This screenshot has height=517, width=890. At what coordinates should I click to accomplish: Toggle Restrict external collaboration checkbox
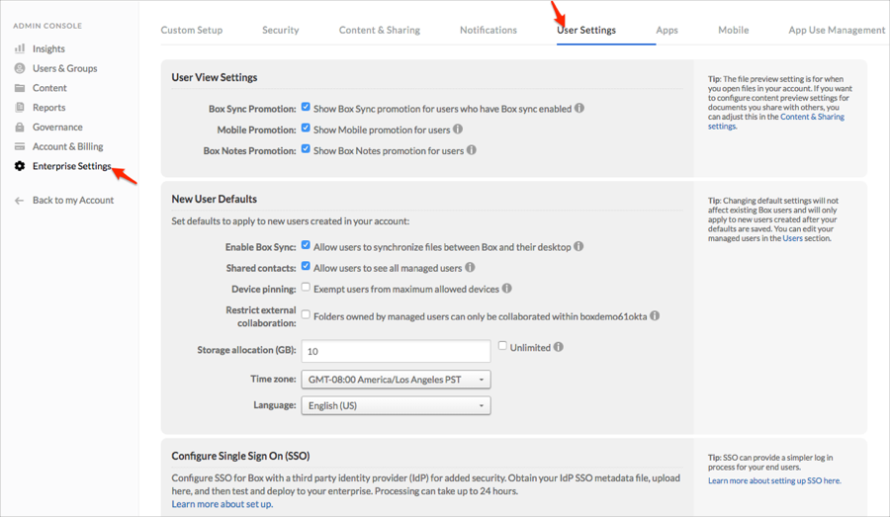(306, 315)
